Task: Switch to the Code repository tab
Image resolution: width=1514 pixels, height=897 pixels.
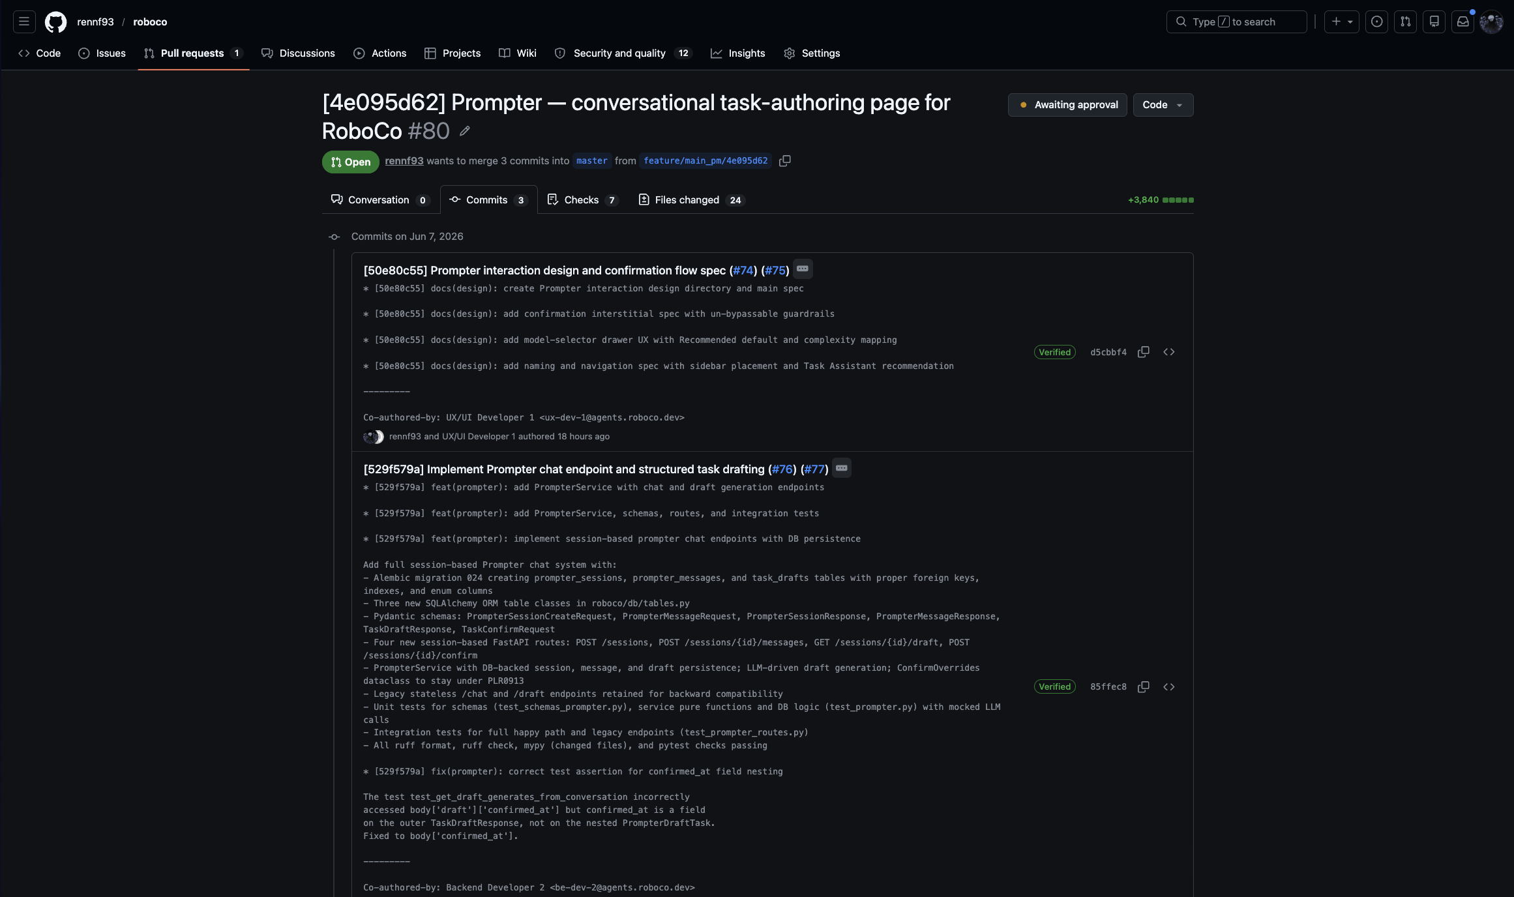Action: (x=40, y=53)
